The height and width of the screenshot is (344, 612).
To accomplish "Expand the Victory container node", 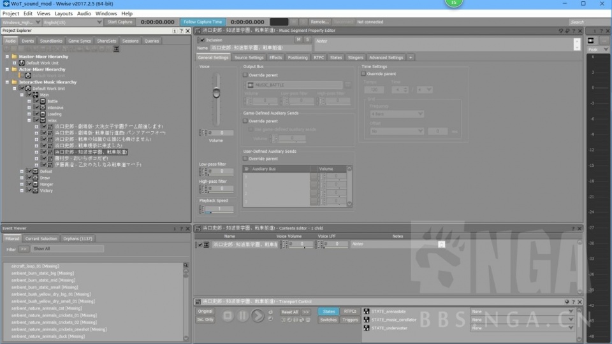I will 22,190.
